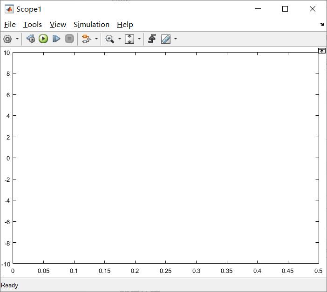The width and height of the screenshot is (327, 292).
Task: Run the simulation with the green play button
Action: pyautogui.click(x=43, y=39)
